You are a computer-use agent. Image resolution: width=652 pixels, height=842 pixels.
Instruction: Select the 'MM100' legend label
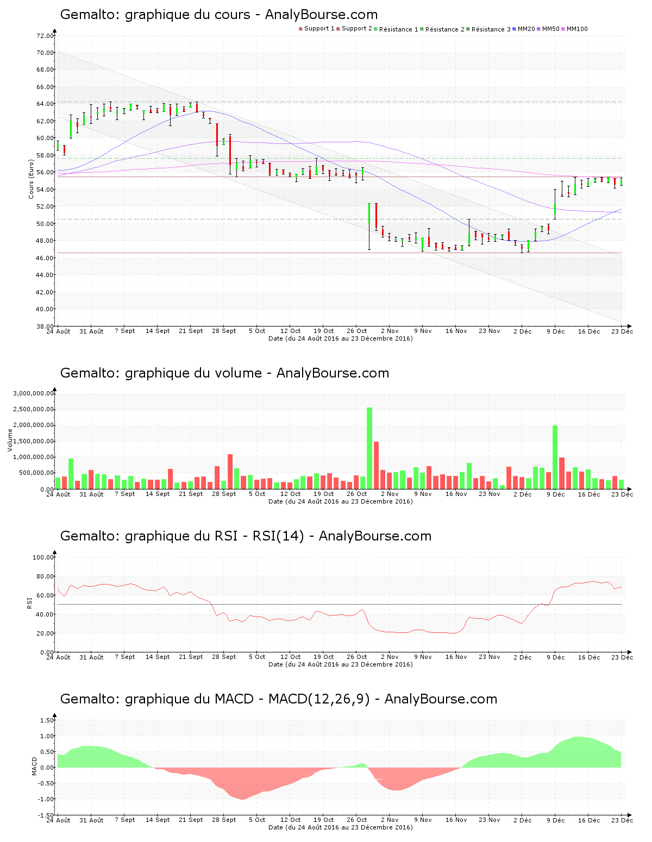(x=577, y=29)
